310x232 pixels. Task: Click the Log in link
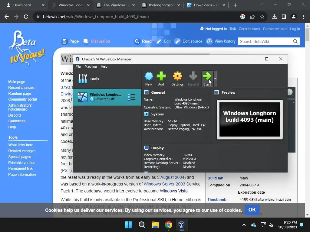coord(295,29)
